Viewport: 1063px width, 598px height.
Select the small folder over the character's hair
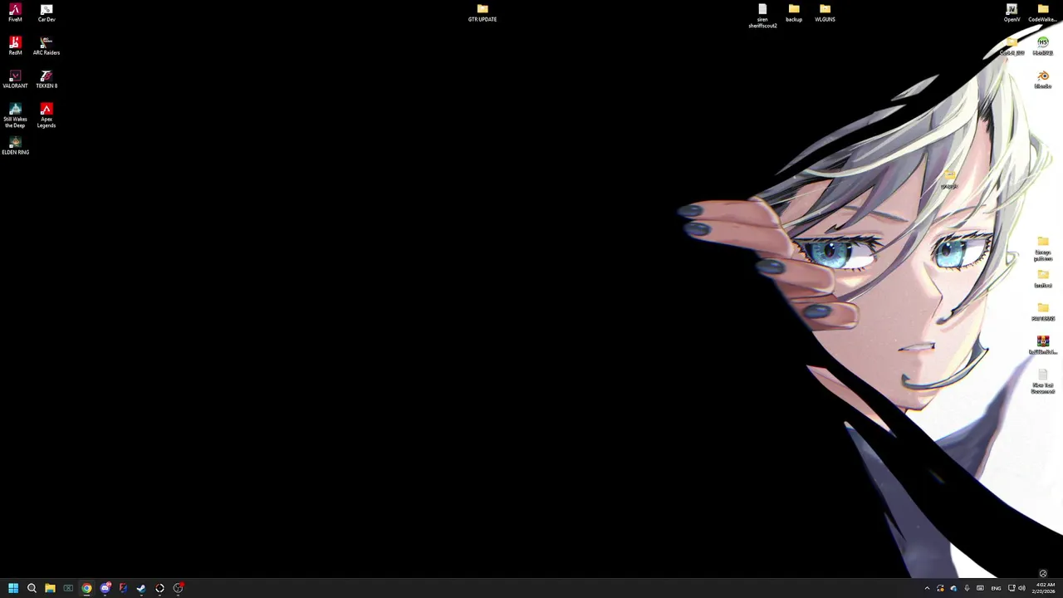click(x=949, y=179)
